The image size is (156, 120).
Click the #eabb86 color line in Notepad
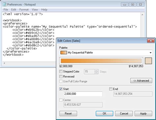33,39
